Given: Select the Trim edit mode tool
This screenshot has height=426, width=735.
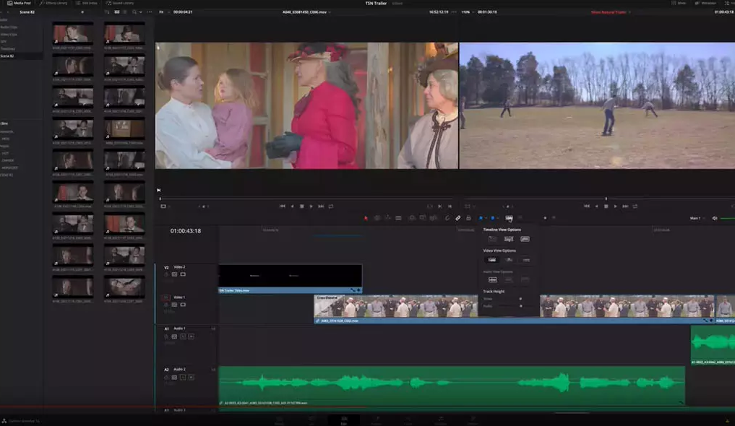Looking at the screenshot, I should (x=377, y=218).
